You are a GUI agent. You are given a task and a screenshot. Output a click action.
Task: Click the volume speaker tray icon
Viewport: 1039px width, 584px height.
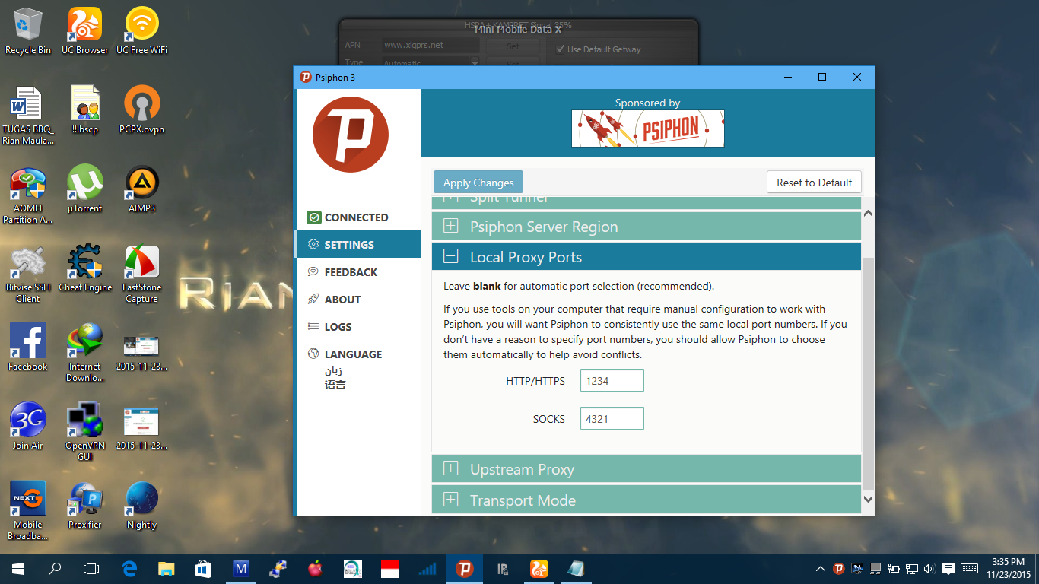pyautogui.click(x=929, y=568)
